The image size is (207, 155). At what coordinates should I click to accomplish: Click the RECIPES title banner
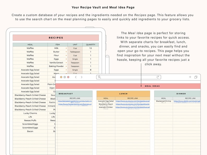[x=56, y=38]
